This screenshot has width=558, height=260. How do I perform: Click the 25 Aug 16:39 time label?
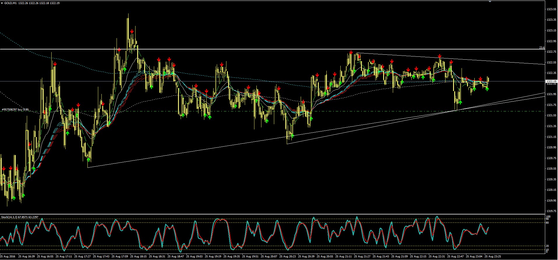coord(27,257)
